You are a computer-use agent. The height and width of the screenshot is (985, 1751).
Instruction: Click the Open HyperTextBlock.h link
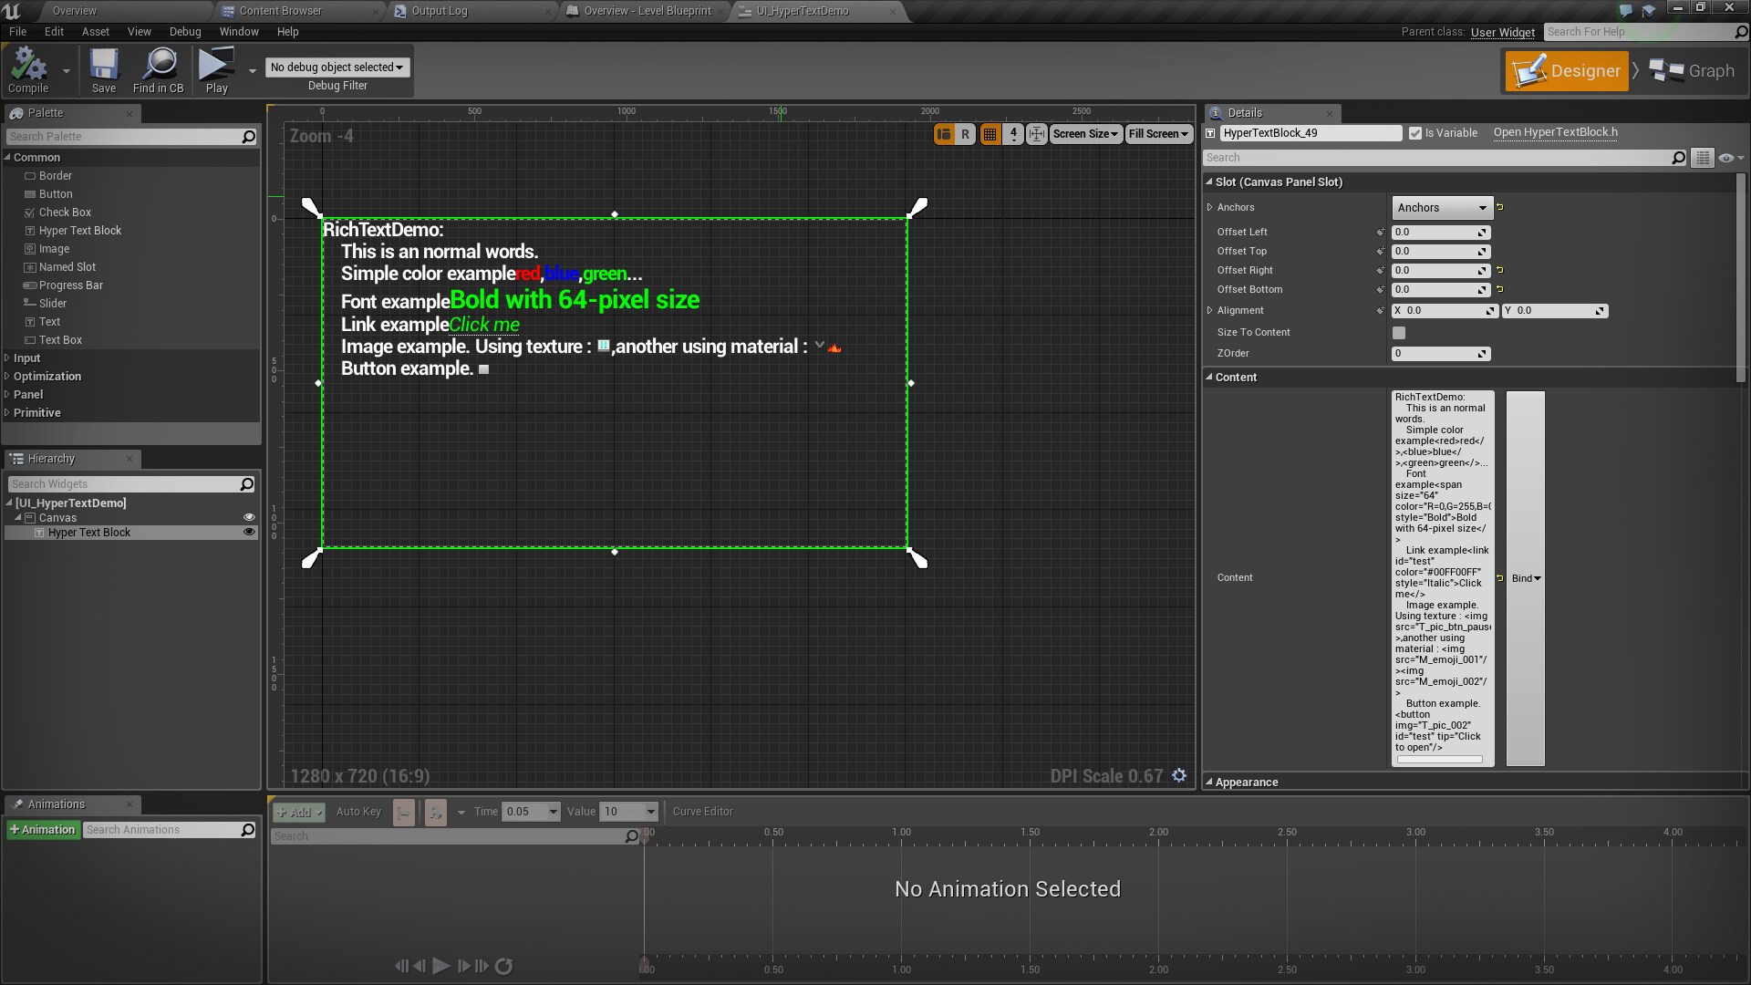pyautogui.click(x=1554, y=132)
